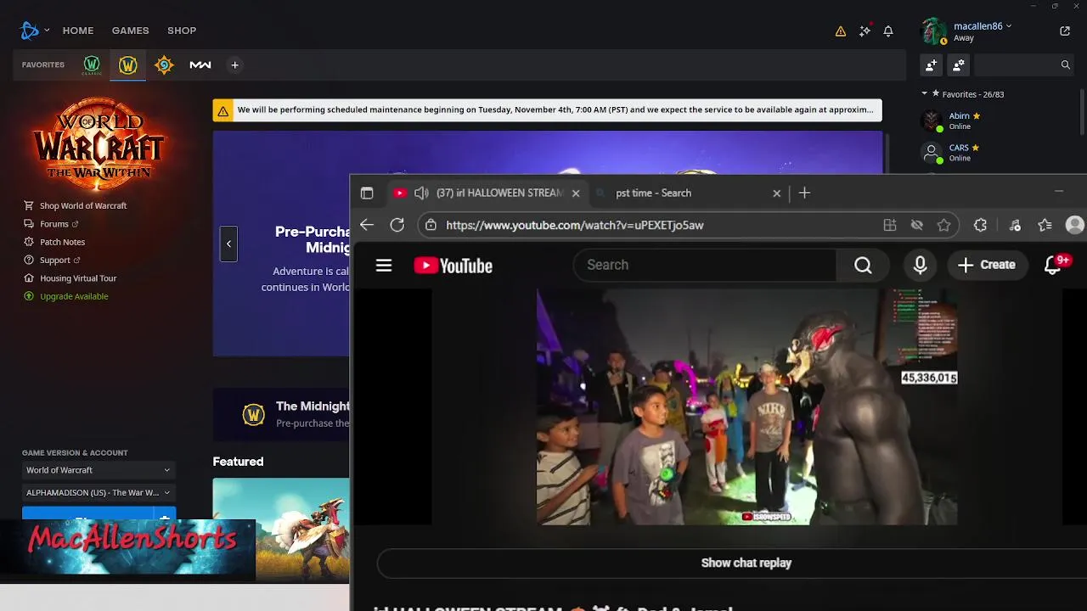Open Battle.net notifications bell
The width and height of the screenshot is (1087, 611).
(888, 31)
